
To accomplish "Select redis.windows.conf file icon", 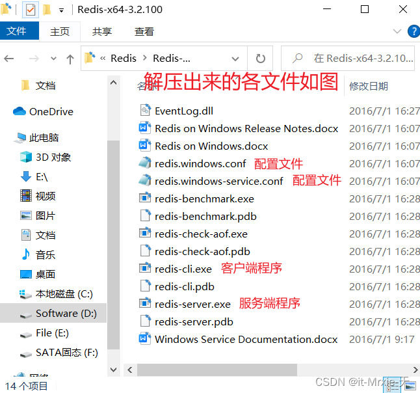I will tap(145, 163).
